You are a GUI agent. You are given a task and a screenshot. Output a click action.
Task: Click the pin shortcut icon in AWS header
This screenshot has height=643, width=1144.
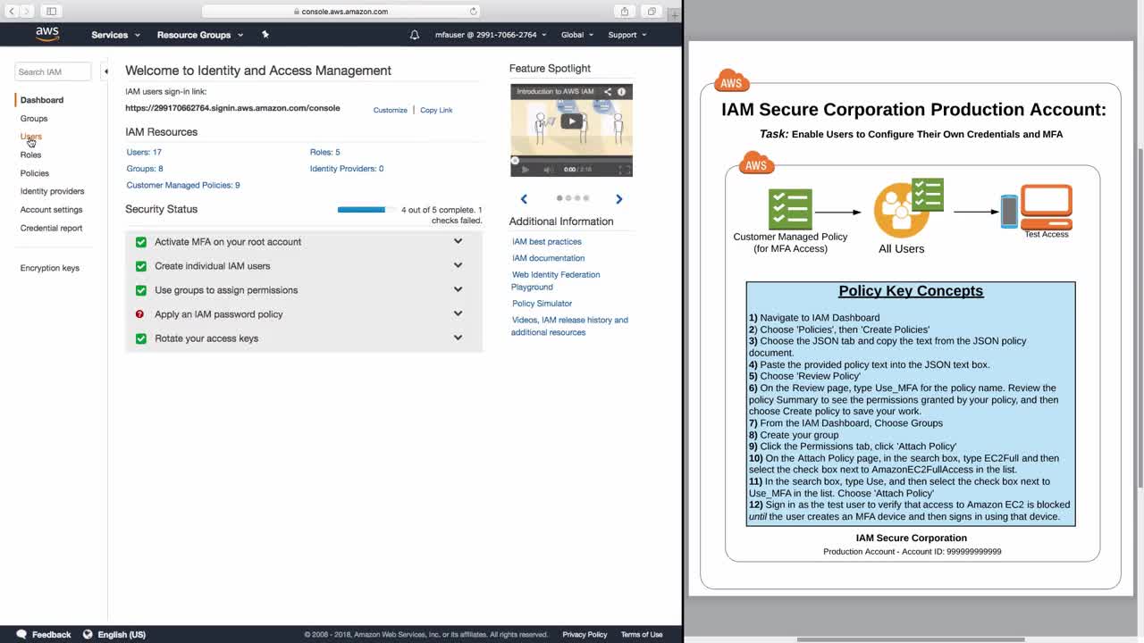coord(265,35)
